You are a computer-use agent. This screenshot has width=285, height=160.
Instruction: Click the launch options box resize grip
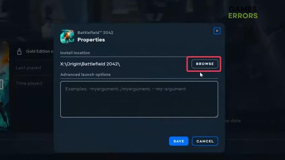(x=217, y=116)
